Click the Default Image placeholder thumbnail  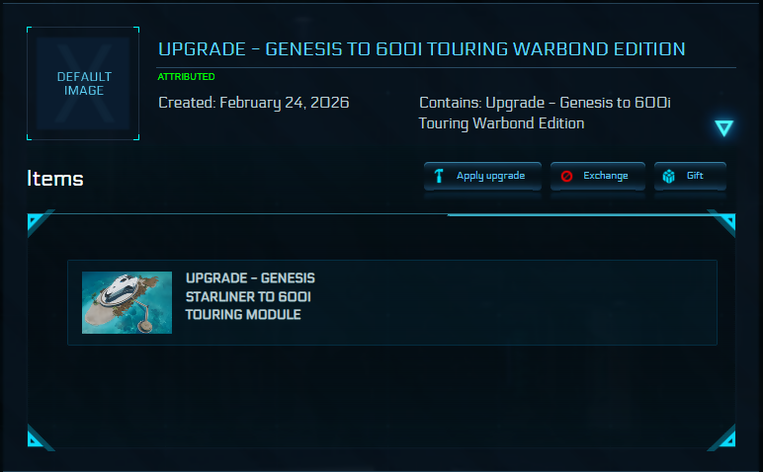84,84
